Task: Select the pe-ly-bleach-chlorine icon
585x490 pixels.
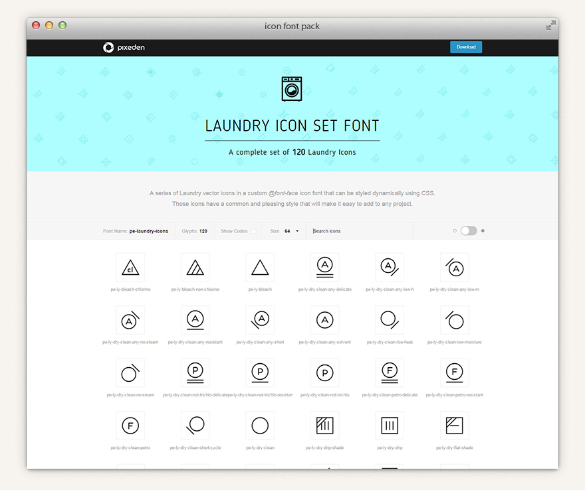Action: (130, 266)
